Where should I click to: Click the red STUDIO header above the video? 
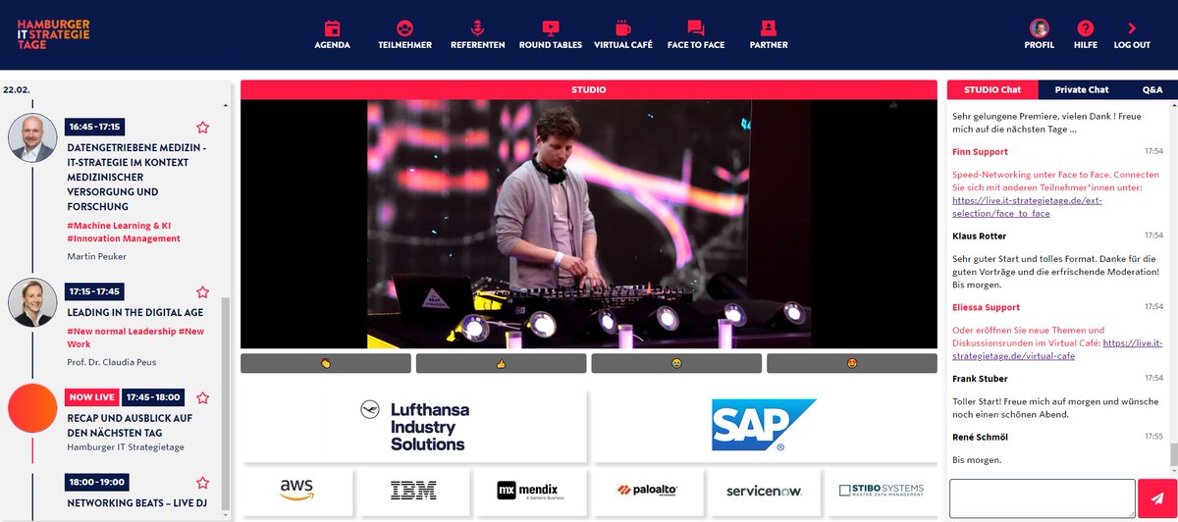click(x=589, y=89)
